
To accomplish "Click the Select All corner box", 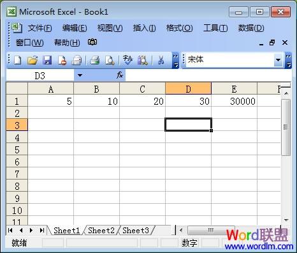I will pos(17,89).
